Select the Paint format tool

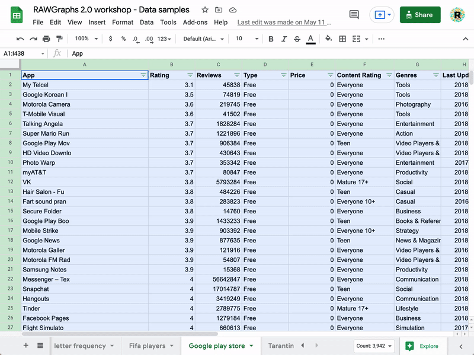tap(59, 39)
